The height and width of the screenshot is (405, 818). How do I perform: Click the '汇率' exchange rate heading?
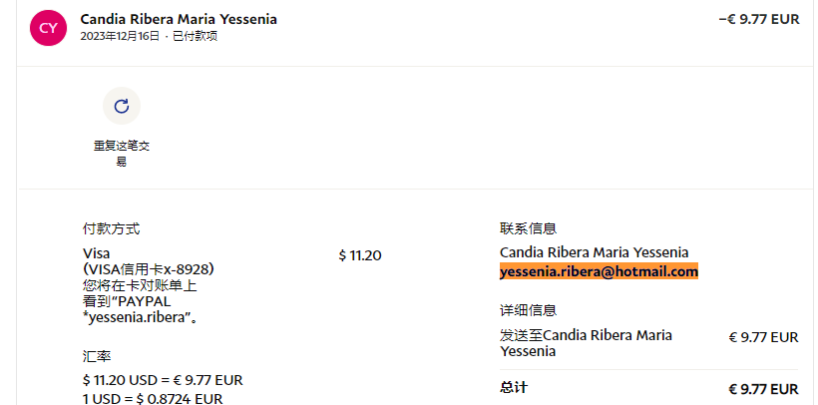coord(97,355)
